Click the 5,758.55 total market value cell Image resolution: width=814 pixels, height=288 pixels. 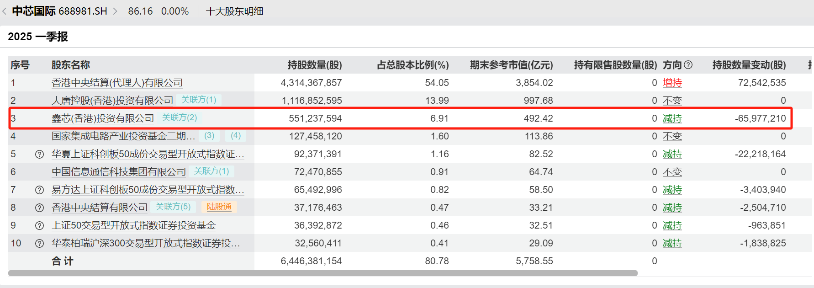coord(534,261)
